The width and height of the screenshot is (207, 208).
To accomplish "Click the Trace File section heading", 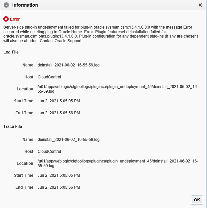I will coord(13,127).
